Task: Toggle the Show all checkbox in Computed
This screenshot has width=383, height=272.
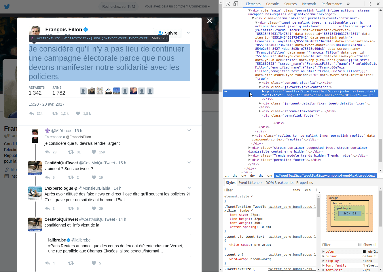Action: pyautogui.click(x=360, y=245)
